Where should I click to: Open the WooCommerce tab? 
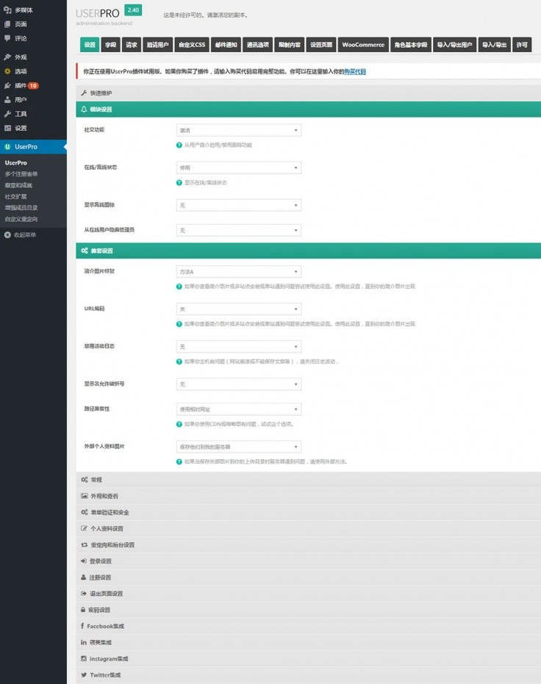(363, 45)
